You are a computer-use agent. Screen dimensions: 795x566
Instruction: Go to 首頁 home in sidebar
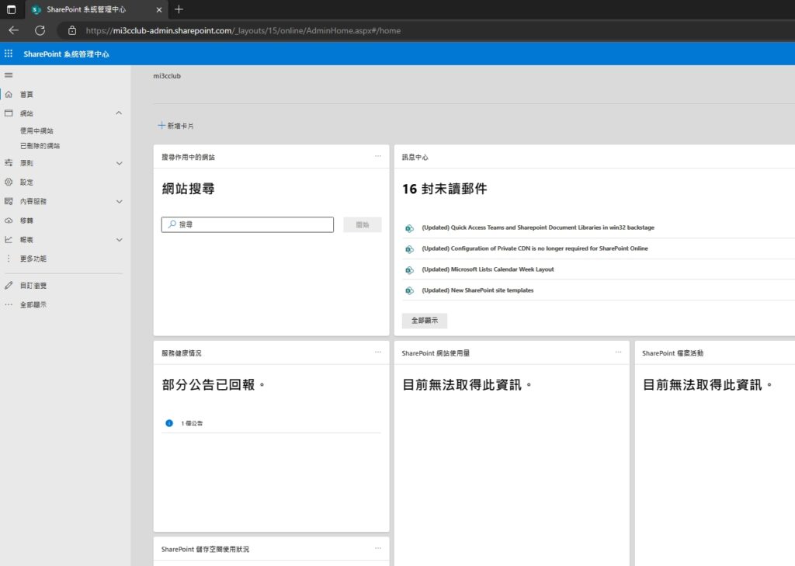(x=27, y=95)
